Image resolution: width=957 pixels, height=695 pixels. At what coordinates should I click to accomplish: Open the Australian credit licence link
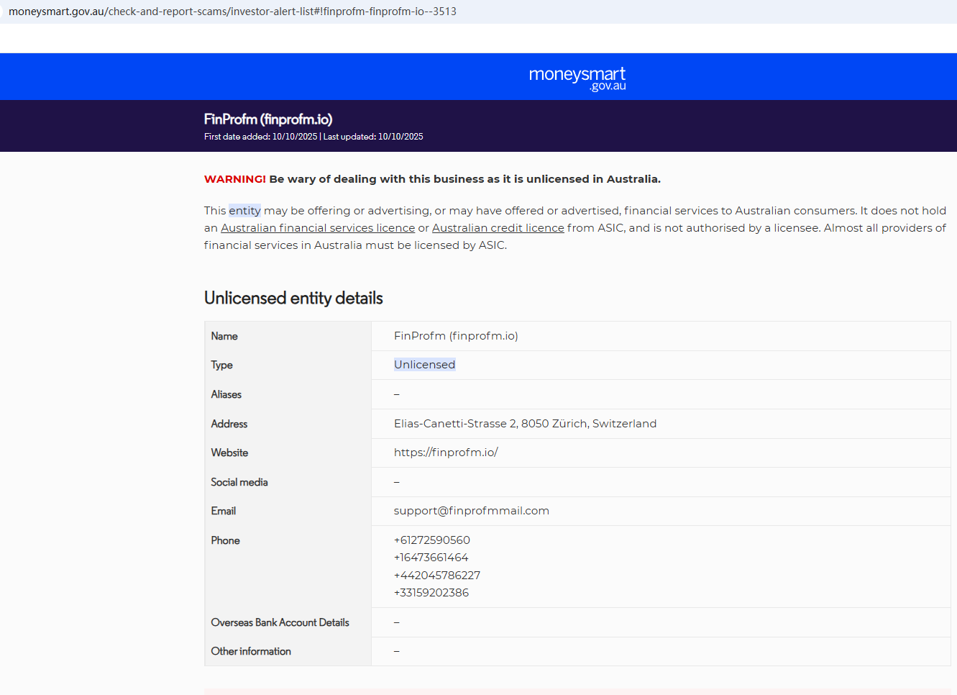click(x=498, y=228)
